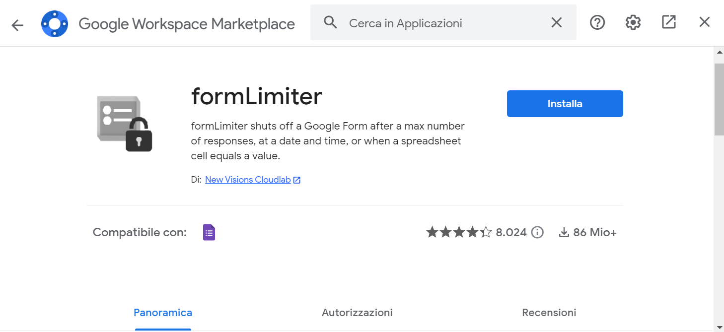Click the formLimiter app logo
This screenshot has height=332, width=724.
124,124
